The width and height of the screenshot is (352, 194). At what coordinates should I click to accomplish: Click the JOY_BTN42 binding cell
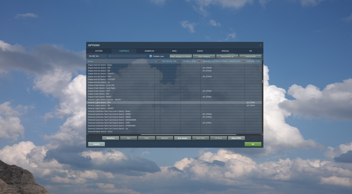[x=222, y=97]
